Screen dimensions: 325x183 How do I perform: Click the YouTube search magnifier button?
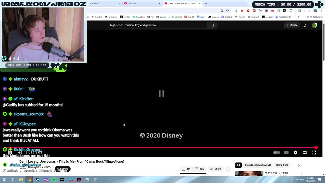tap(212, 25)
